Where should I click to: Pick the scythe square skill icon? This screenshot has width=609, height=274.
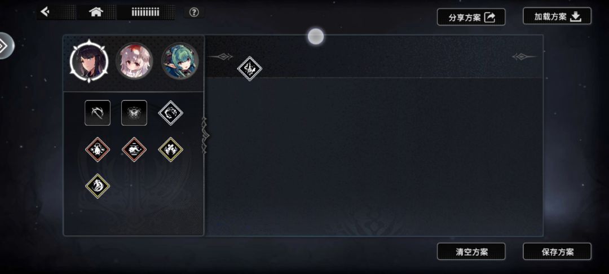coord(98,113)
